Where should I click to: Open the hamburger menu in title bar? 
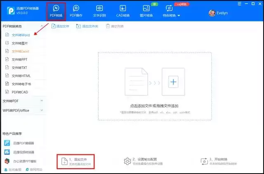(x=239, y=4)
